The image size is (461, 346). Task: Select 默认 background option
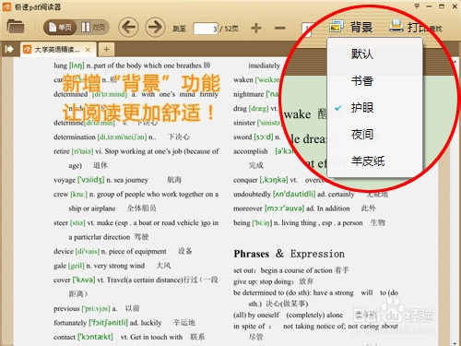click(375, 54)
